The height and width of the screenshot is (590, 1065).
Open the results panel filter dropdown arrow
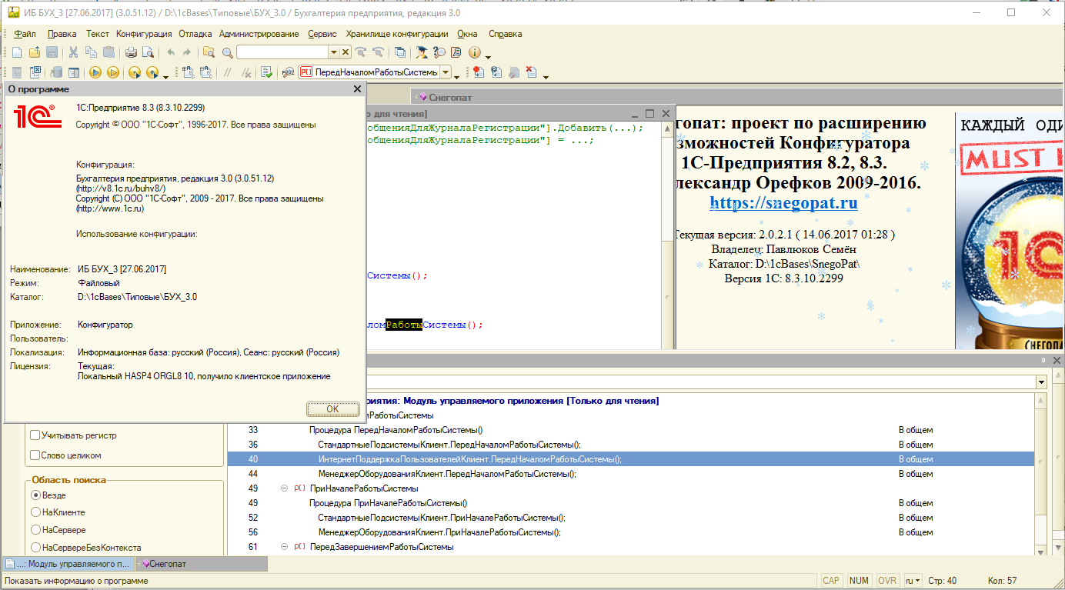(x=1041, y=382)
